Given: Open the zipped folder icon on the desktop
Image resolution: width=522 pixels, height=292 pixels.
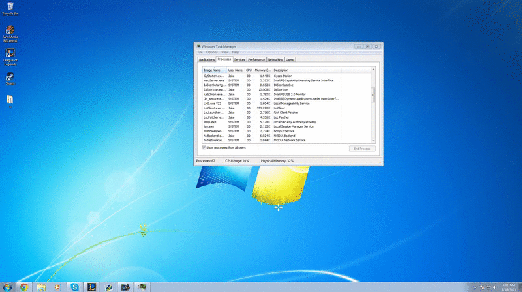Looking at the screenshot, I should (9, 100).
